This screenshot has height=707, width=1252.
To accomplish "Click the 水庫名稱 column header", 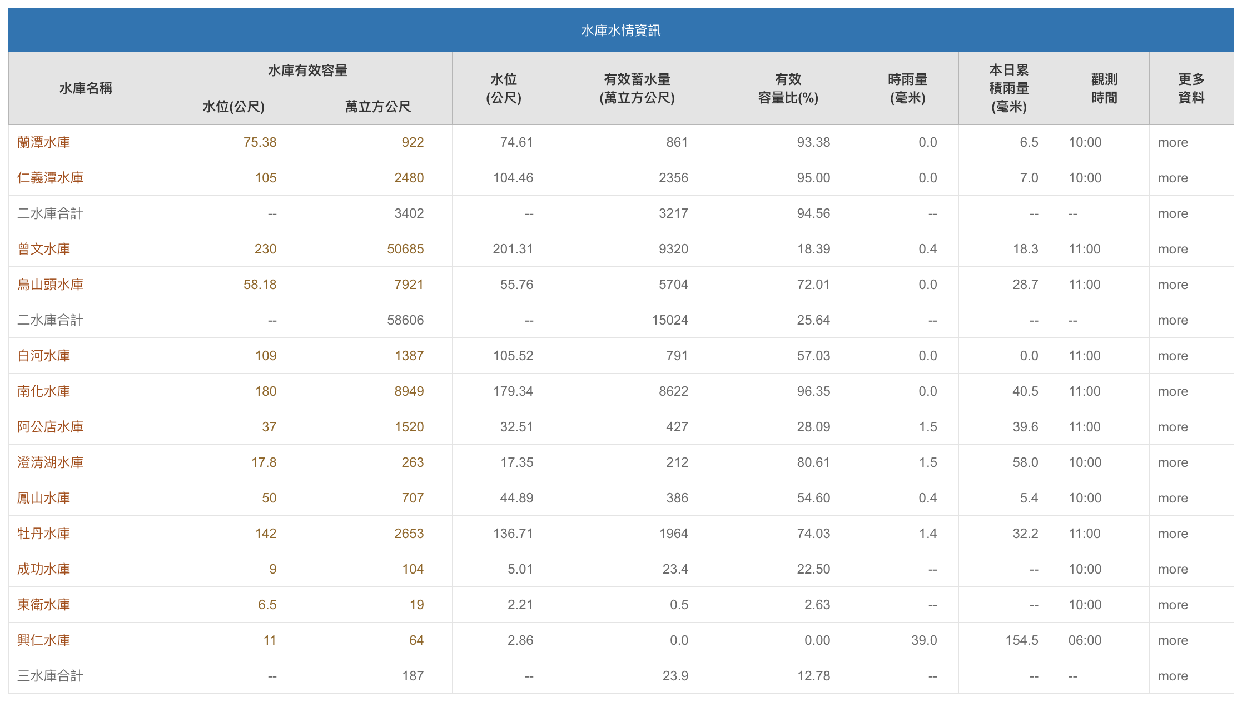I will 86,88.
